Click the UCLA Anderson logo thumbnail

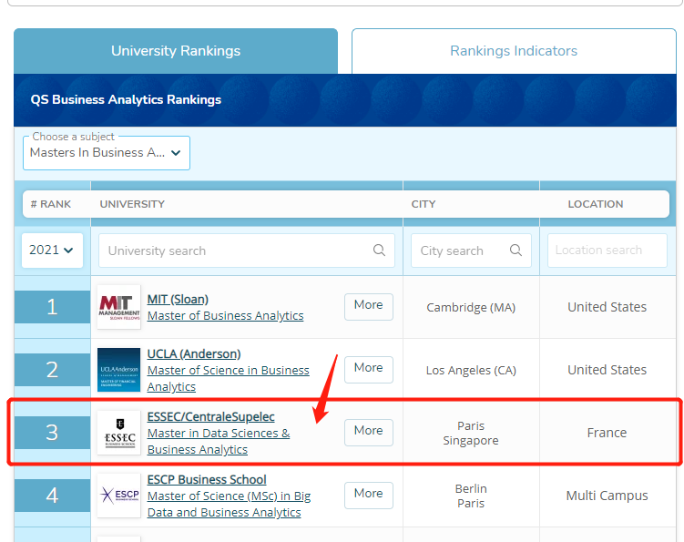click(118, 370)
